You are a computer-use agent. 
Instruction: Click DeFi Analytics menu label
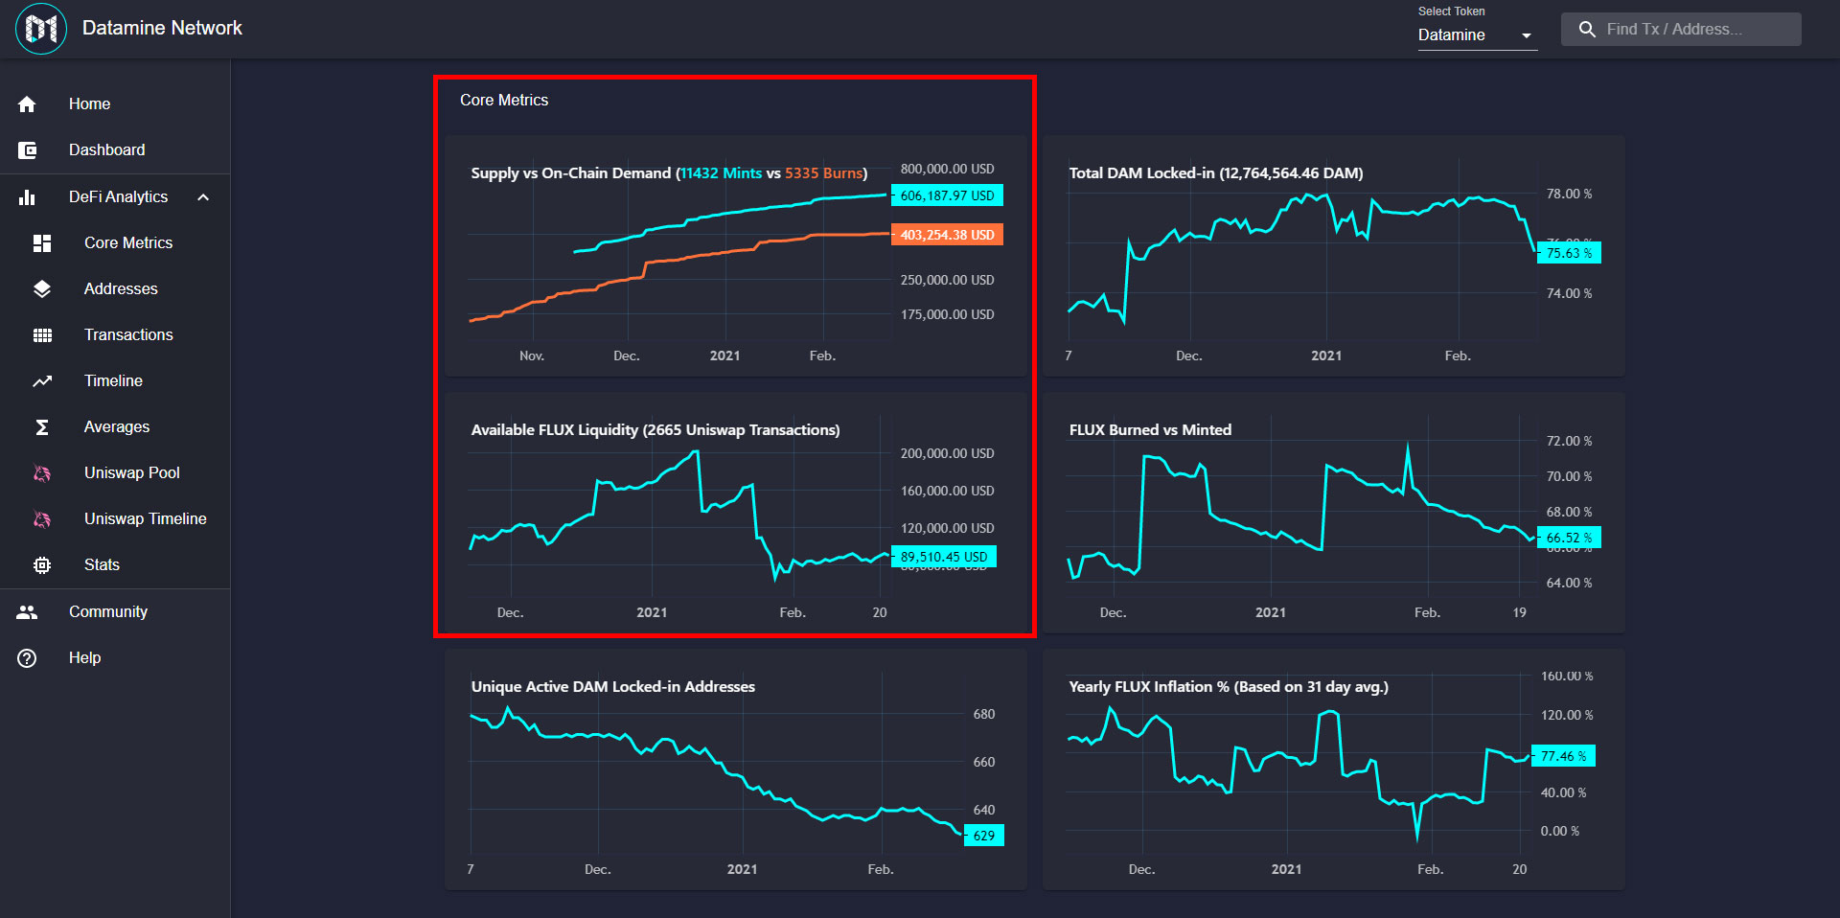point(118,196)
